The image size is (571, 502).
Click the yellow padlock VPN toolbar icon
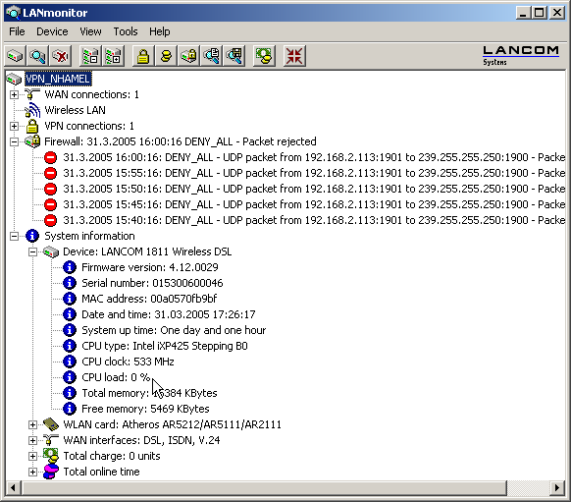click(143, 56)
